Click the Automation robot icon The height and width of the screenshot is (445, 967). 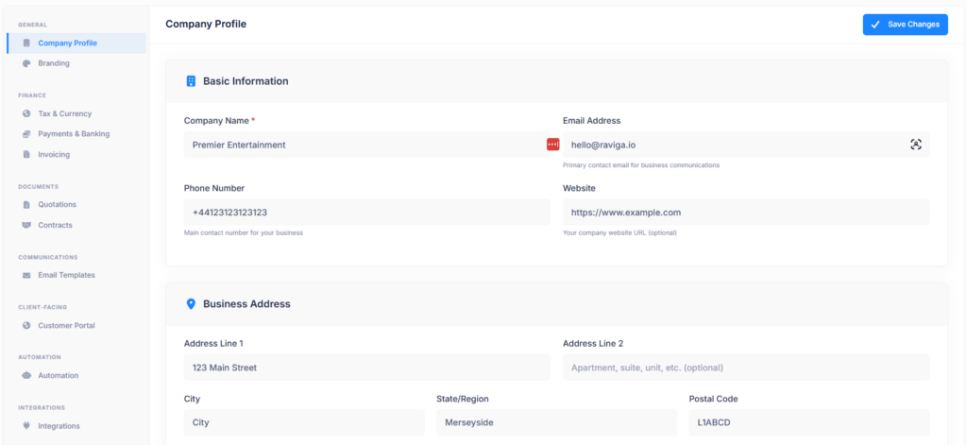(x=26, y=375)
